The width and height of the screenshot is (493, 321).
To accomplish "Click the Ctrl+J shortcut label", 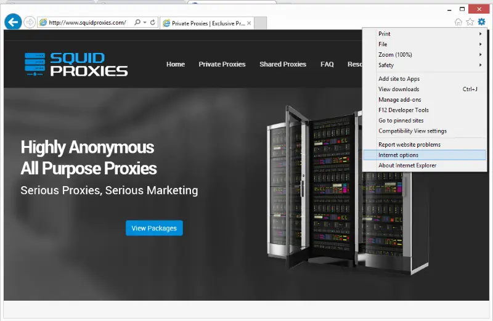I will 470,89.
